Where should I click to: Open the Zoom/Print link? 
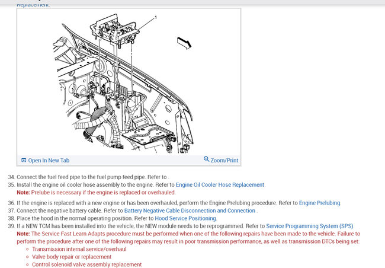pyautogui.click(x=224, y=160)
